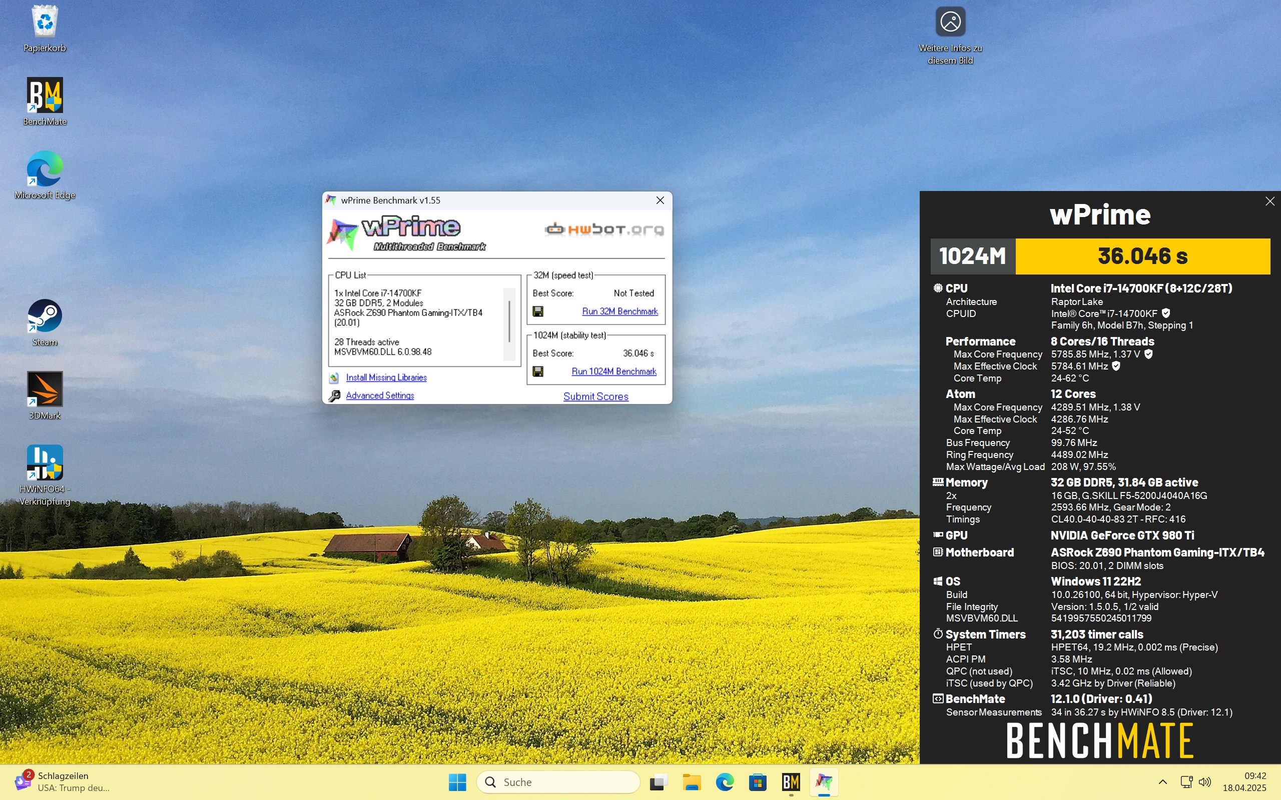Click the CPUID verified shield icon
1281x800 pixels.
click(x=1165, y=313)
